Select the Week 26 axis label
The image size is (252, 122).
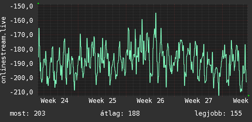150,101
